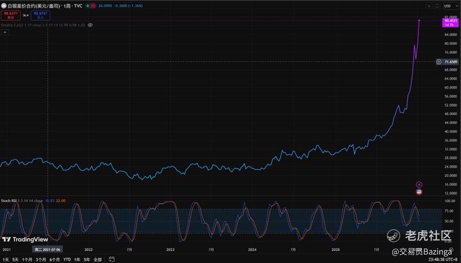461x263 pixels.
Task: Click the US flag event marker
Action: (x=419, y=192)
